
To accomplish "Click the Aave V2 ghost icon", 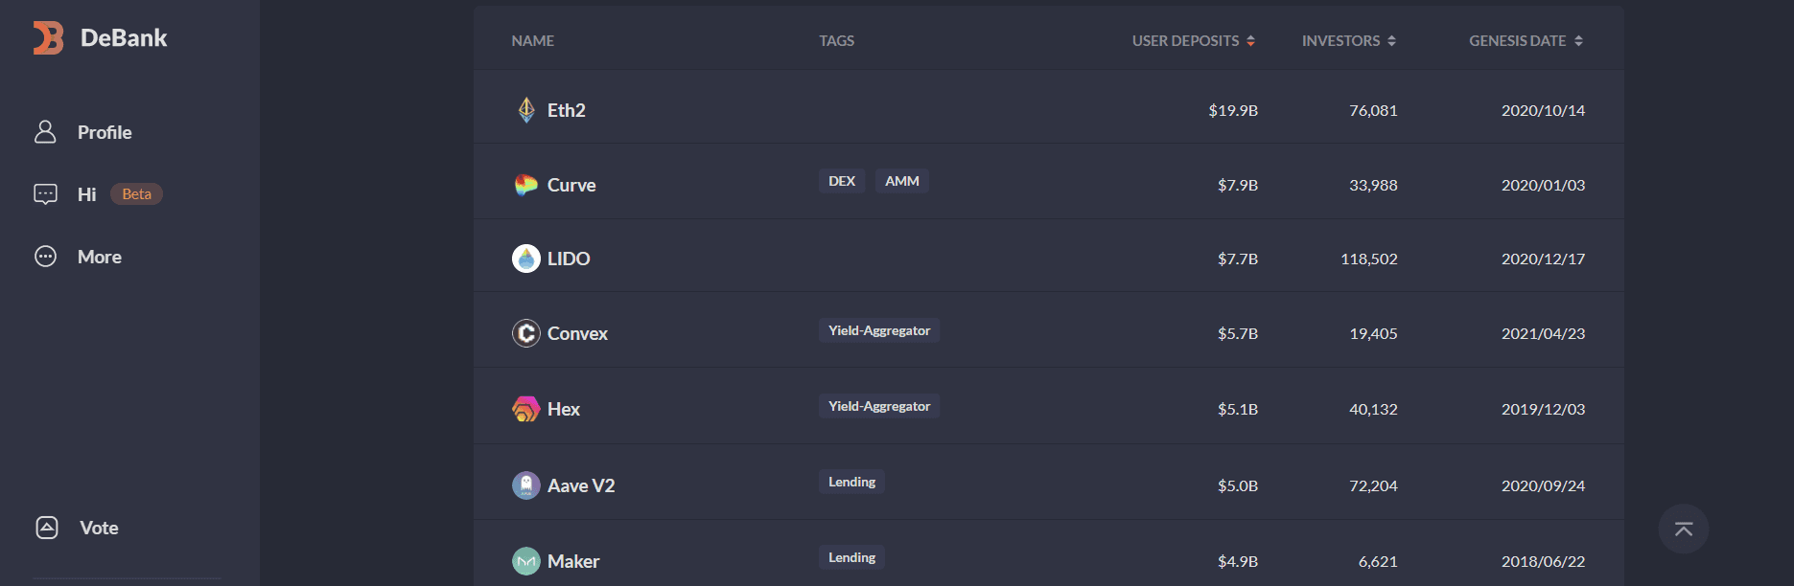I will point(526,485).
